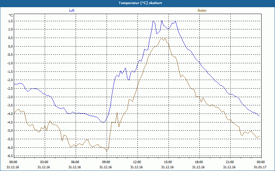Image resolution: width=275 pixels, height=171 pixels.
Task: Click the 0,5 y-axis value
Action: (11, 38)
